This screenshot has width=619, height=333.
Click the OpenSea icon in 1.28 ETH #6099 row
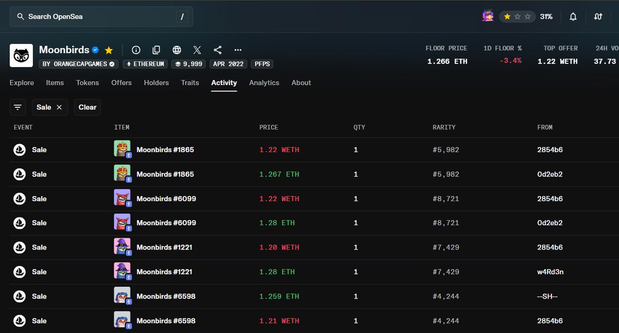(x=20, y=223)
